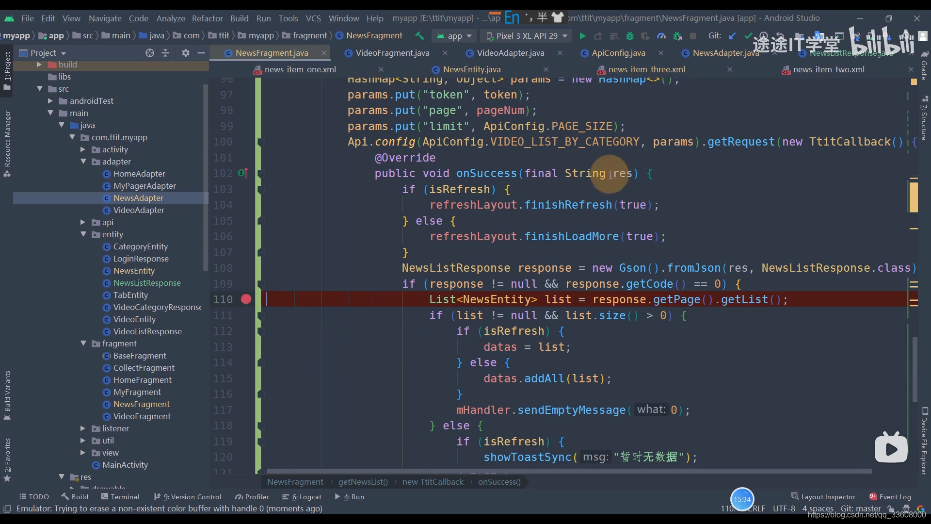This screenshot has width=931, height=524.
Task: Switch to VideoFragment.java tab
Action: 392,53
